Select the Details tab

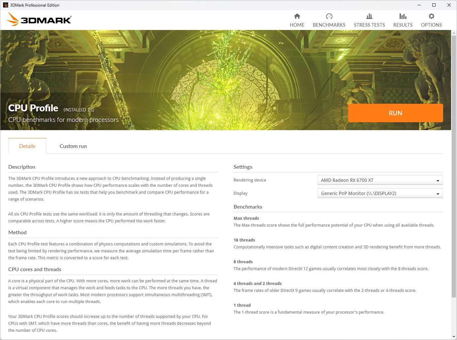coord(27,146)
